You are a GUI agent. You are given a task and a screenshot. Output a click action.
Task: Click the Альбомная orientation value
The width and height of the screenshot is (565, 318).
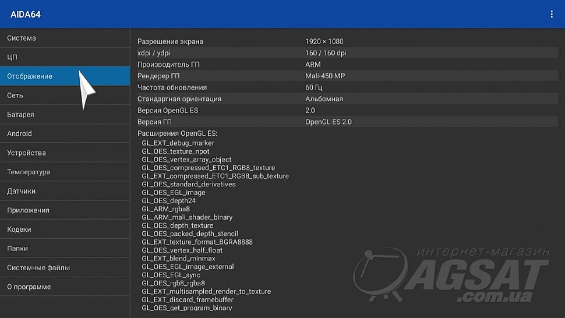tap(324, 98)
